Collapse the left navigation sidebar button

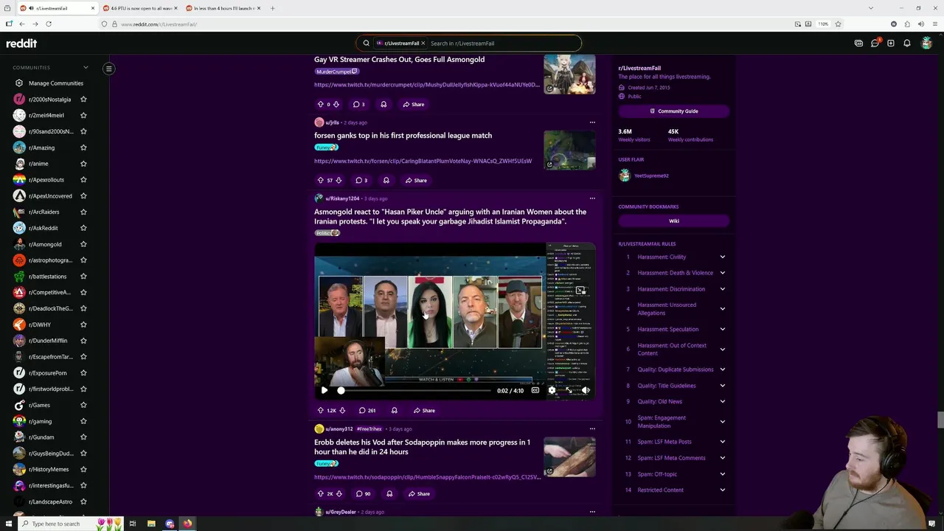(108, 69)
